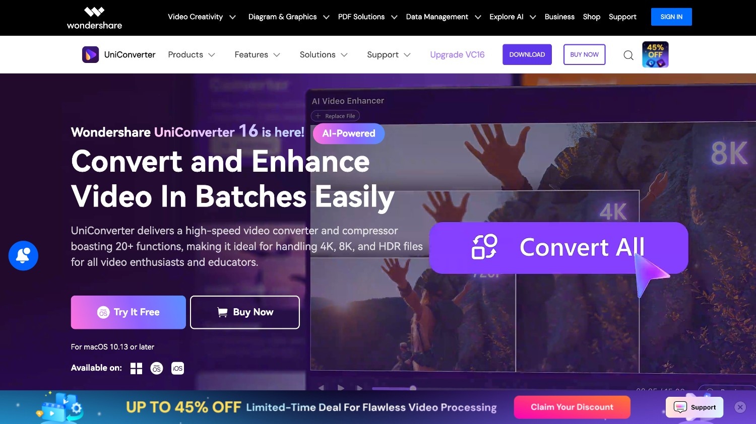Click the Claim Your Discount button
756x424 pixels.
pos(572,407)
